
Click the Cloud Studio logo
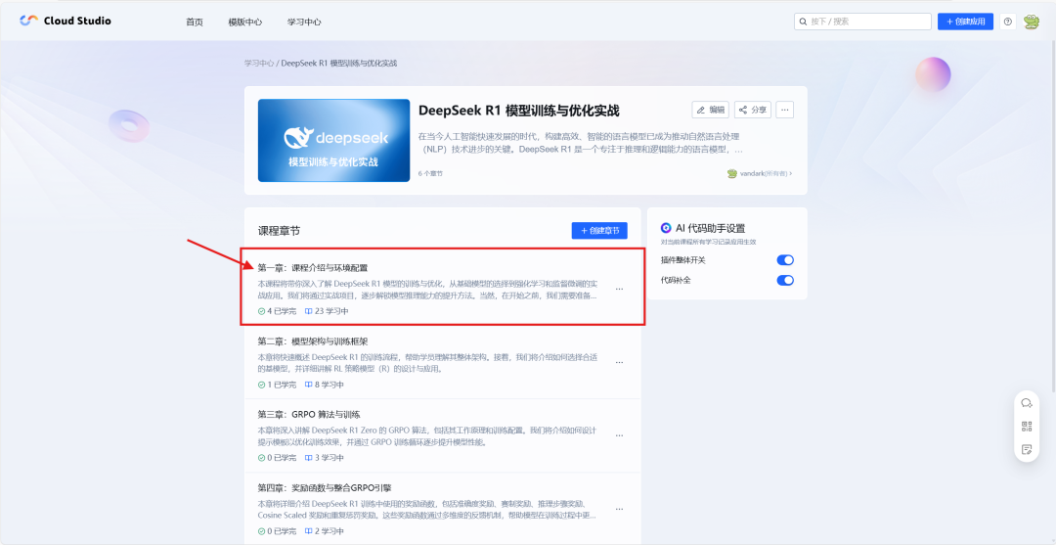coord(66,21)
